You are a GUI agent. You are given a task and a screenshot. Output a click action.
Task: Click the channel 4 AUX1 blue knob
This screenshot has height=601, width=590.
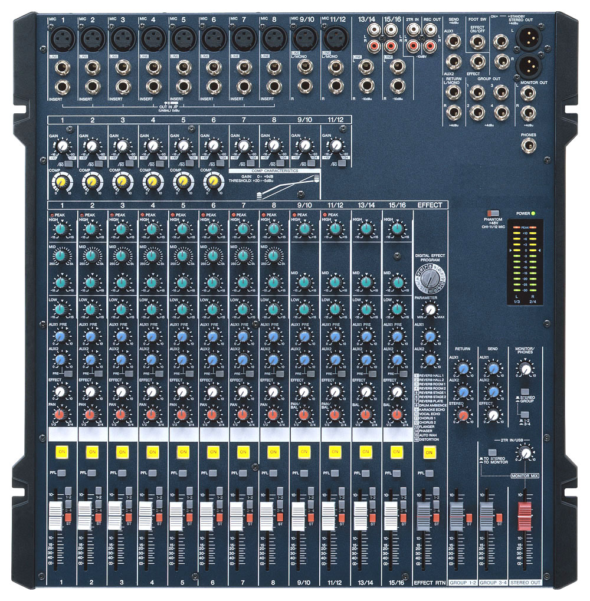(152, 337)
